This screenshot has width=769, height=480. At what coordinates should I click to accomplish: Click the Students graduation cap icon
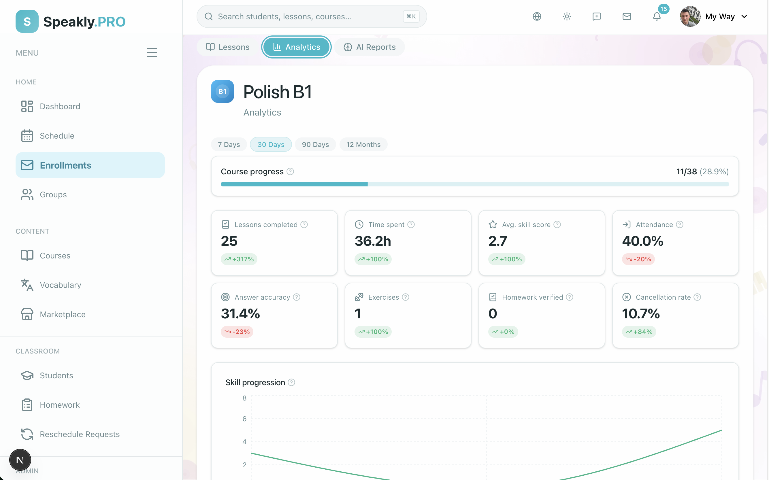(27, 375)
